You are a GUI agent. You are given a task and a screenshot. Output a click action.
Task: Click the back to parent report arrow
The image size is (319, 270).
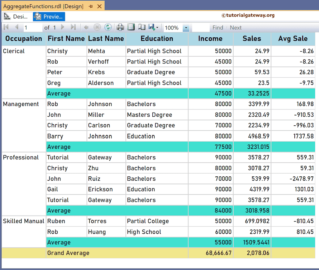pos(86,27)
